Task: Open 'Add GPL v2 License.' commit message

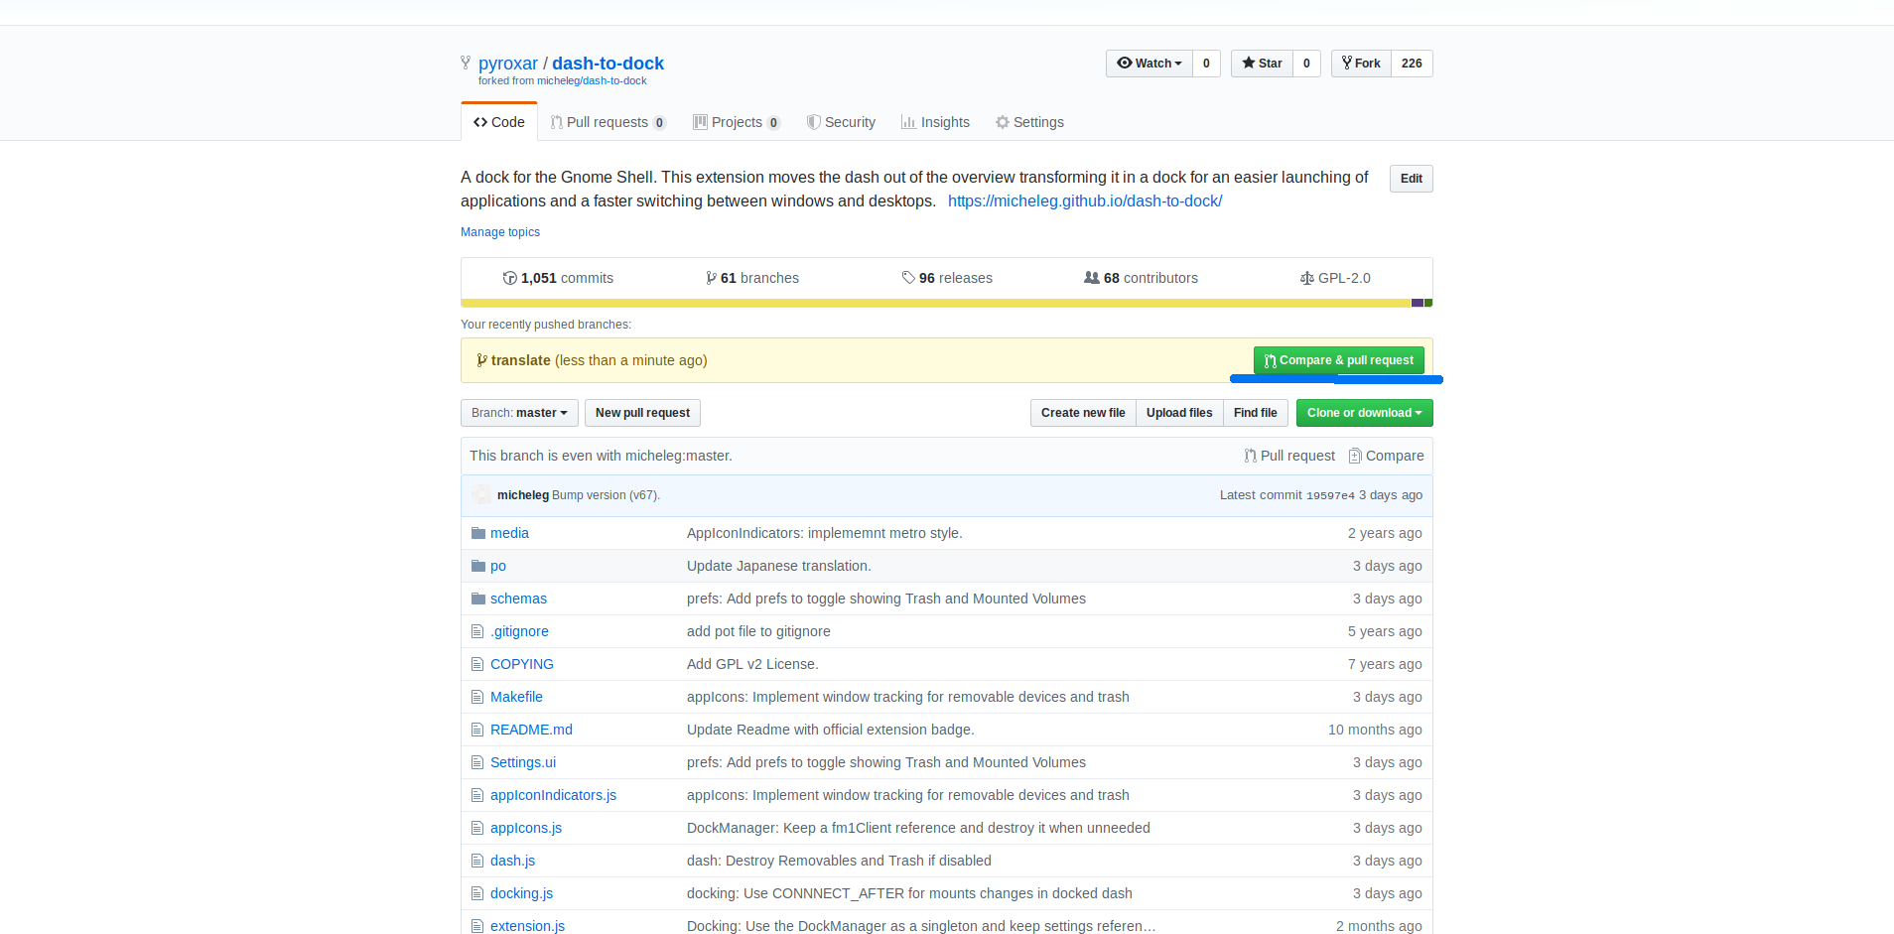Action: (x=752, y=664)
